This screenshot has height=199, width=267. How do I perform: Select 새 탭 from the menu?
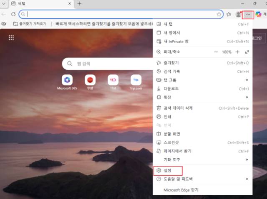tap(203, 24)
